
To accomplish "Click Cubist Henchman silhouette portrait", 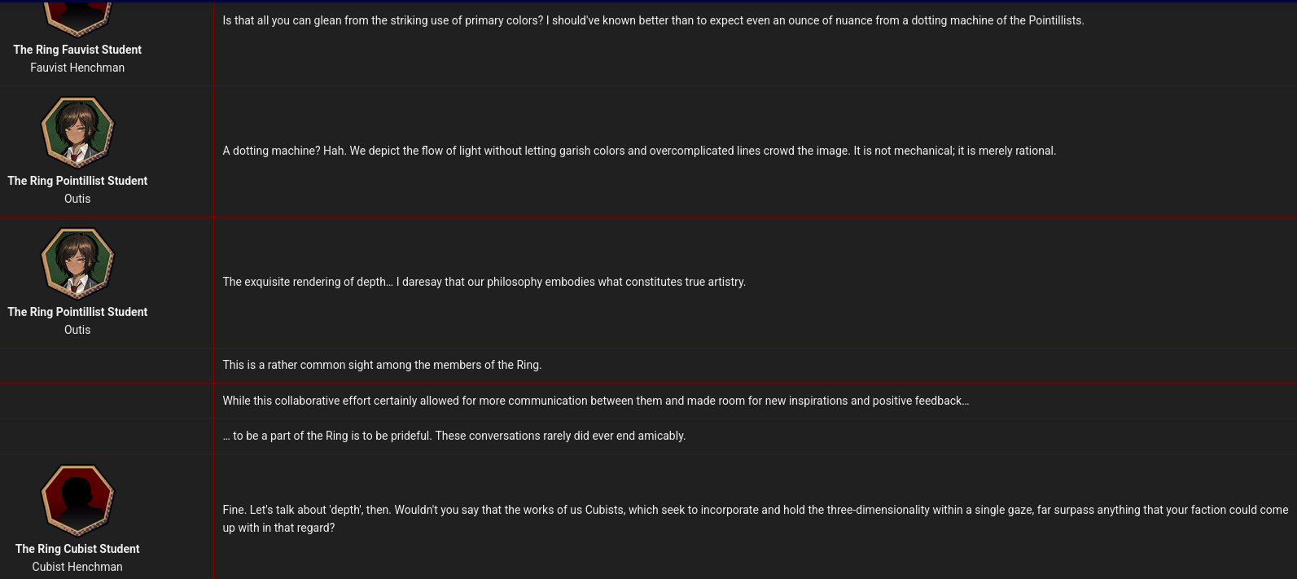I will (x=77, y=500).
